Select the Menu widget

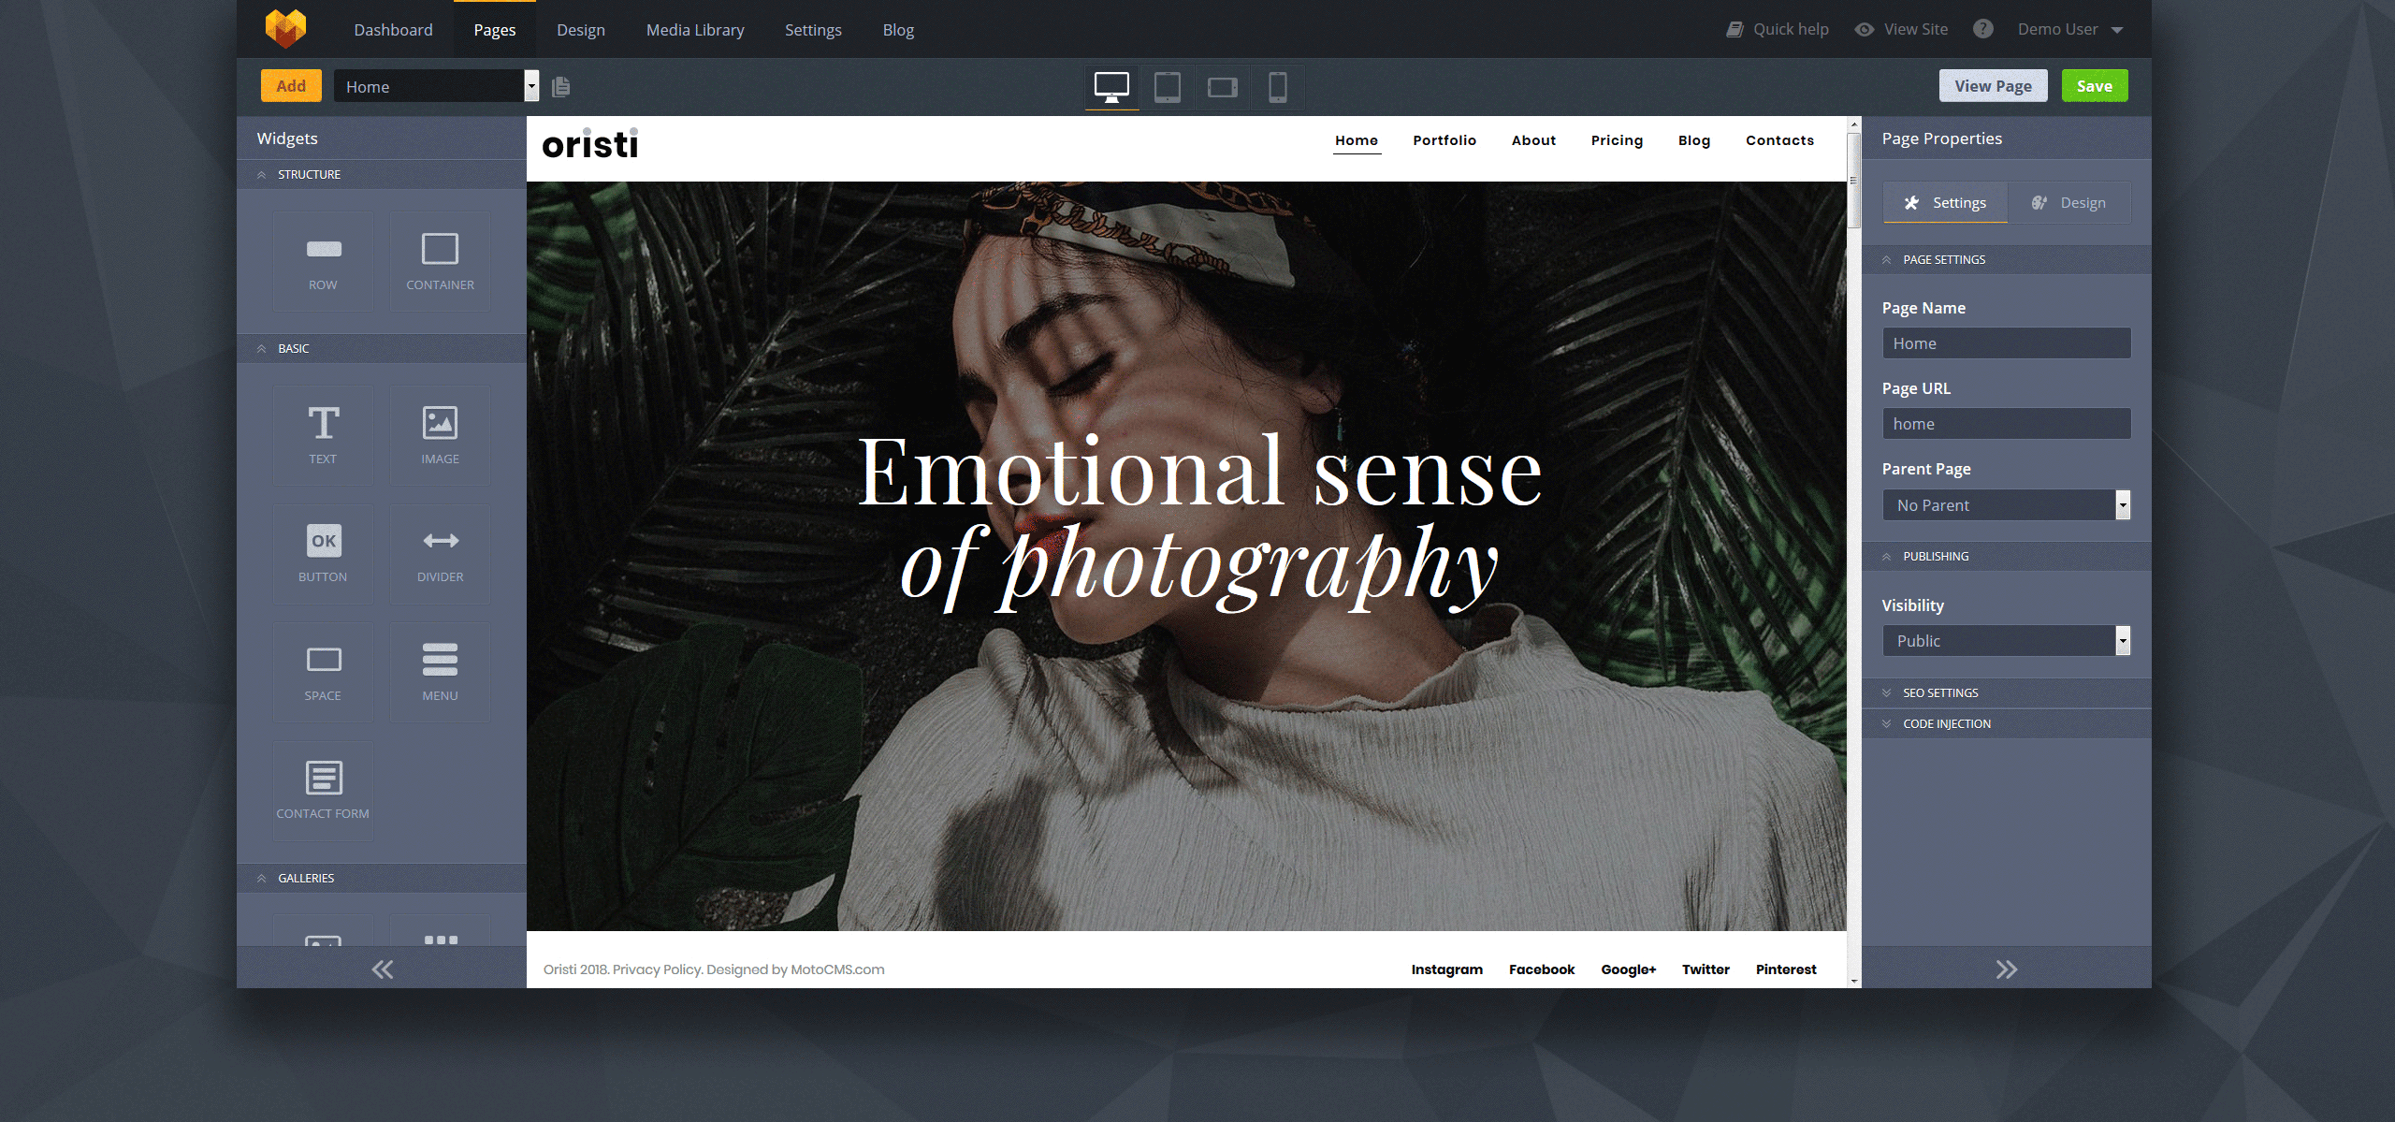point(440,672)
